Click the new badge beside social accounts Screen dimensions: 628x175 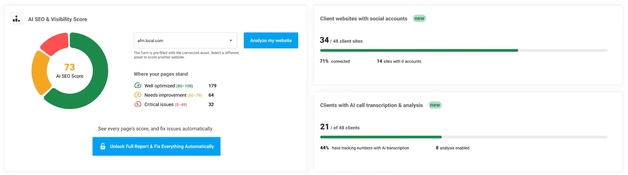tap(419, 18)
